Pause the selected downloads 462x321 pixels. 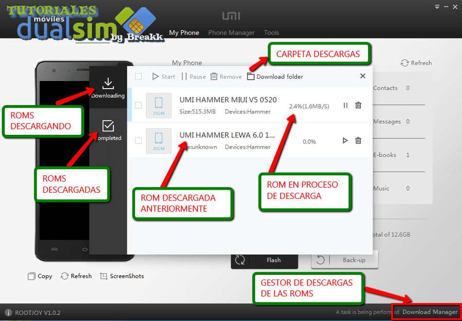point(194,76)
